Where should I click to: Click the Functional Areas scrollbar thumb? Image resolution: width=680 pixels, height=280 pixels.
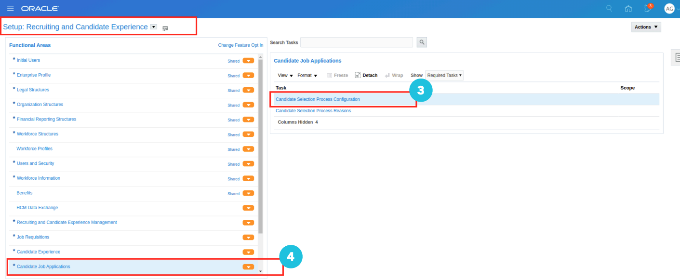(x=261, y=146)
